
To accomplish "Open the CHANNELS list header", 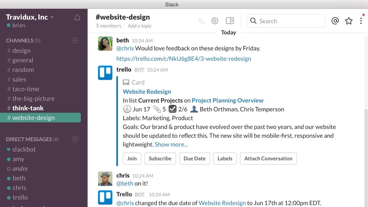I will [x=23, y=40].
